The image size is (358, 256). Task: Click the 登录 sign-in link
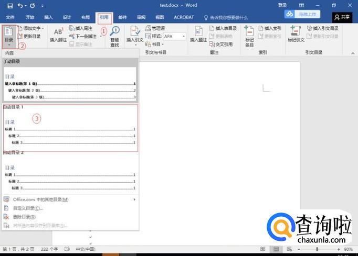coord(282,5)
